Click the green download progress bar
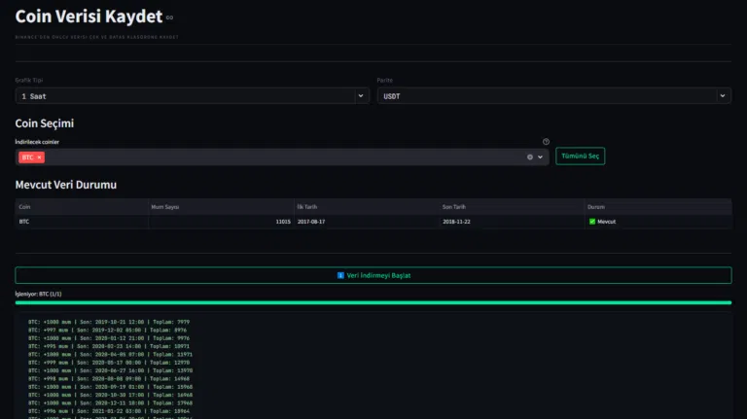 point(373,302)
